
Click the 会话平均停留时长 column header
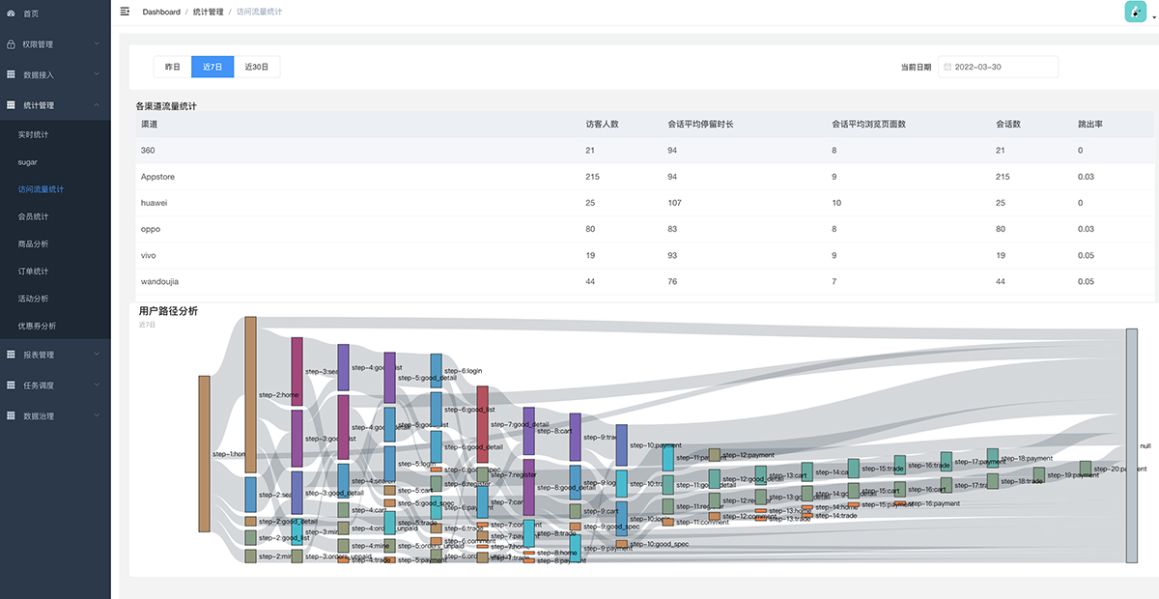pos(700,125)
